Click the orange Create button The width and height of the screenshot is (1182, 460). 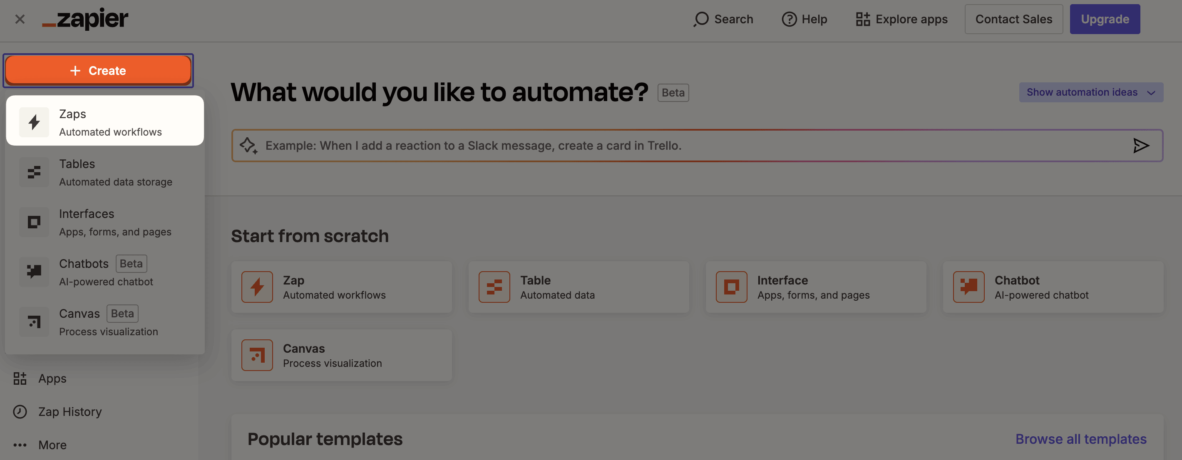coord(98,71)
